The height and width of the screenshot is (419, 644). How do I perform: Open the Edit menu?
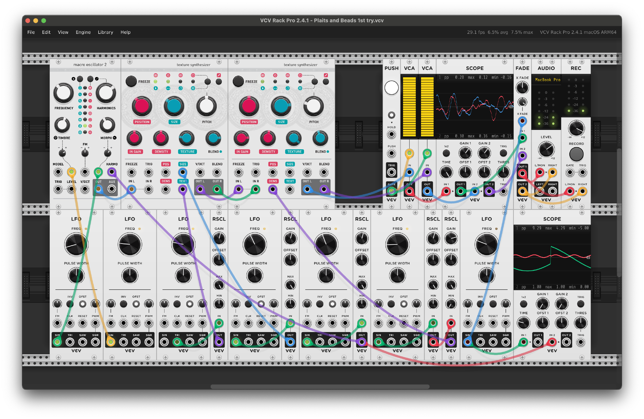pos(46,32)
